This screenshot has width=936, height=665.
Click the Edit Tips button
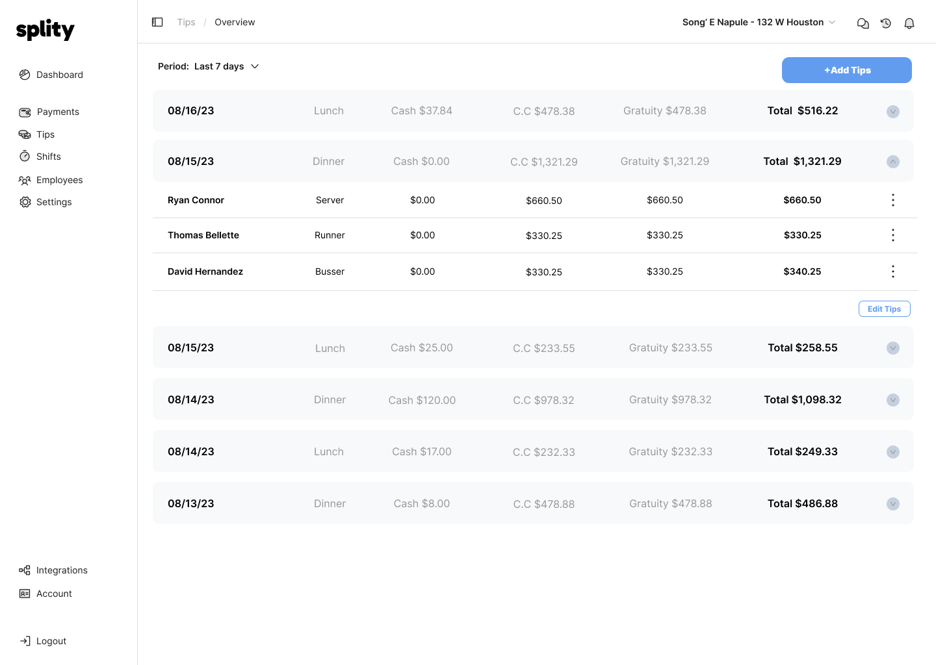(885, 309)
